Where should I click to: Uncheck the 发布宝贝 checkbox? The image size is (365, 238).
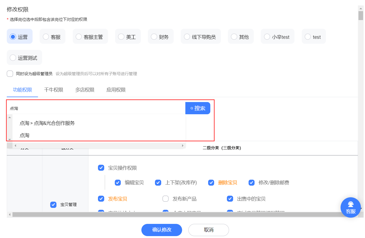(x=101, y=199)
